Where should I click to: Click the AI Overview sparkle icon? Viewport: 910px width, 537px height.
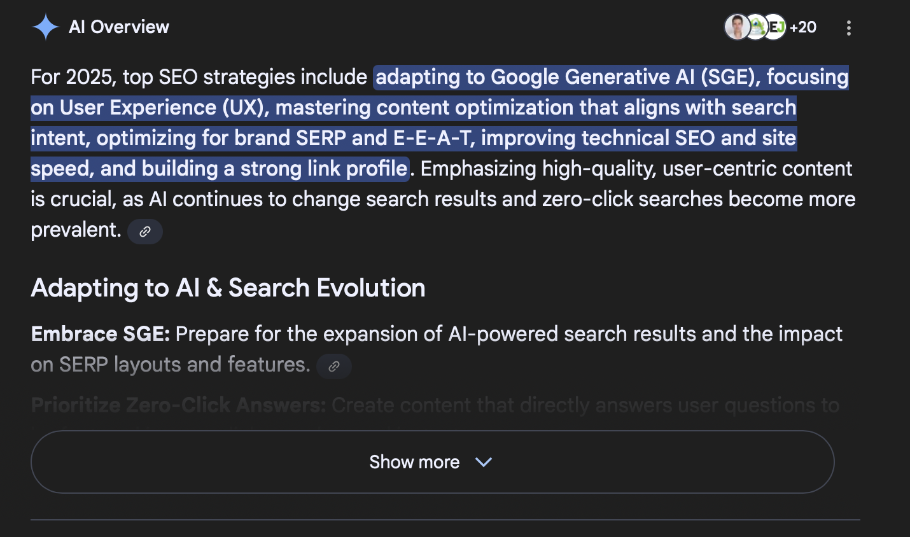point(46,27)
